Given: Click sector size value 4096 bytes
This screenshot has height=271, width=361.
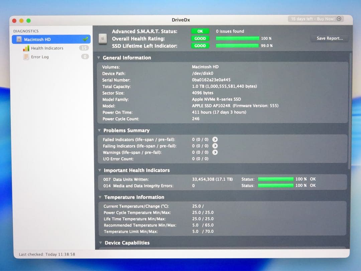Looking at the screenshot, I should click(x=203, y=93).
